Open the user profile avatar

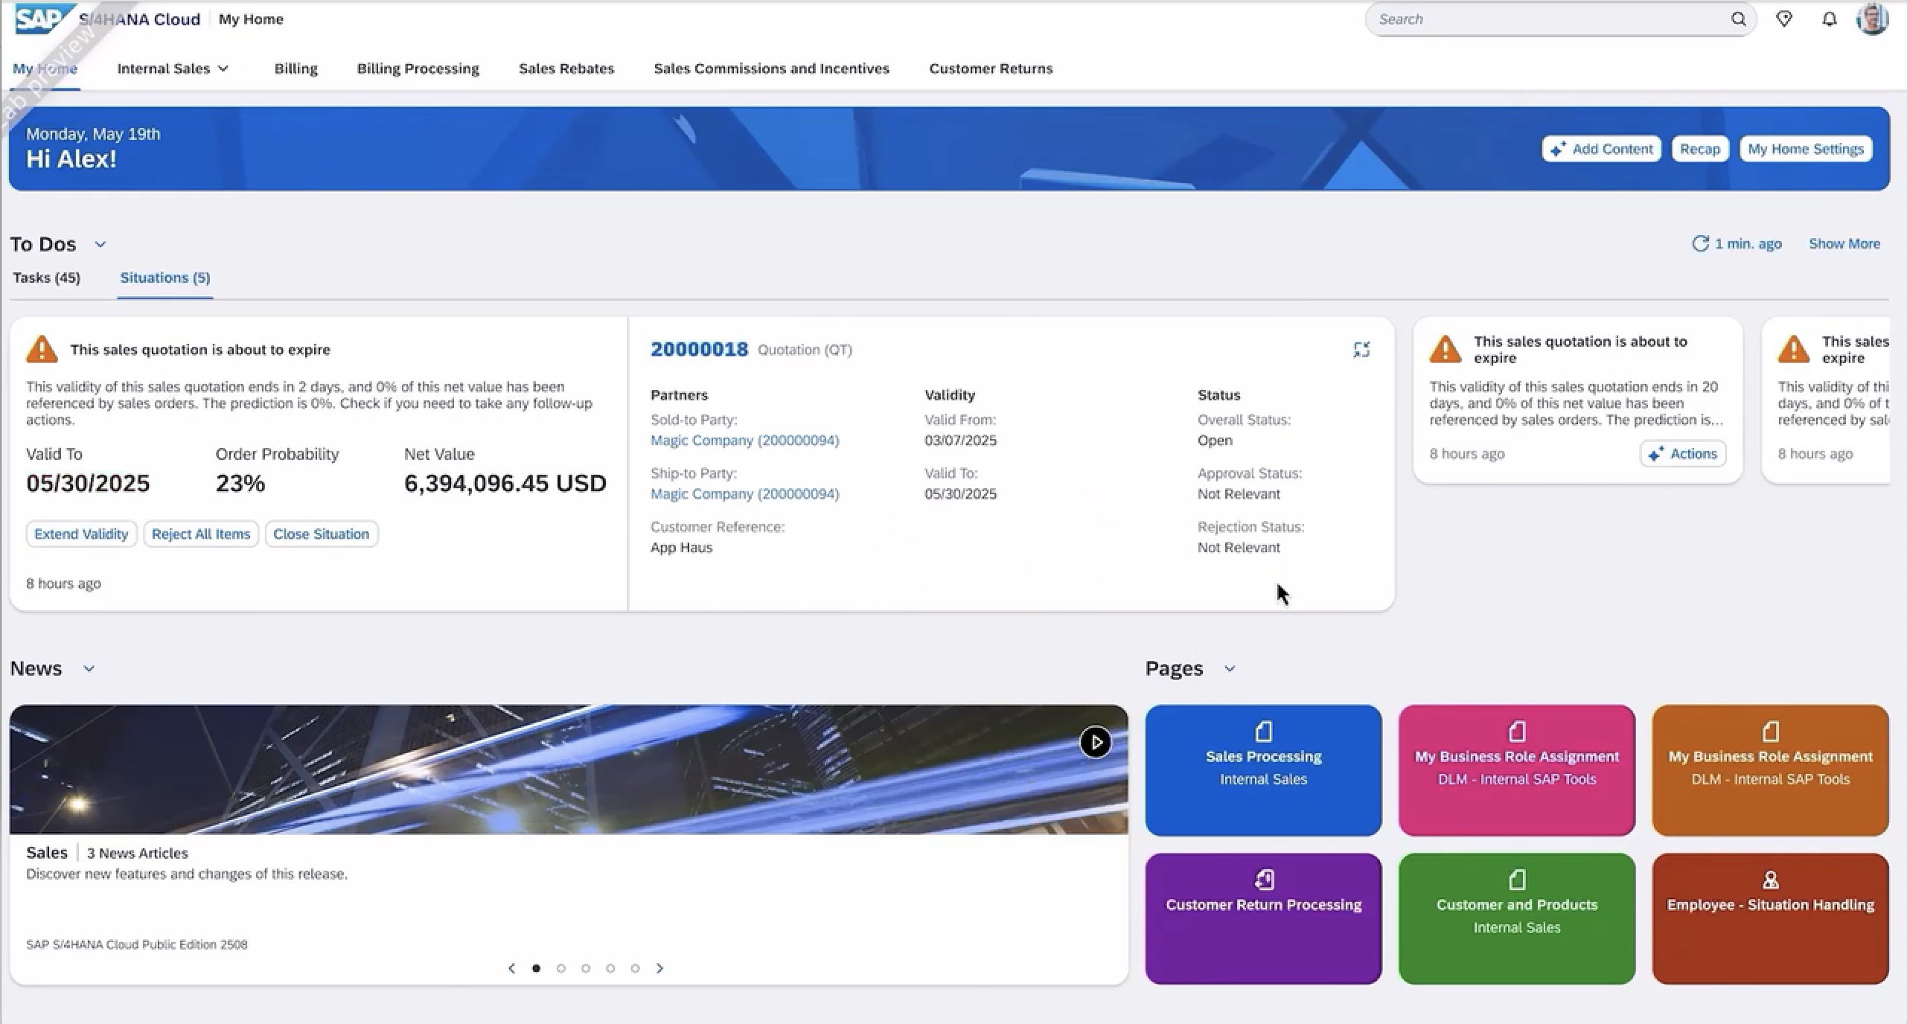tap(1873, 19)
